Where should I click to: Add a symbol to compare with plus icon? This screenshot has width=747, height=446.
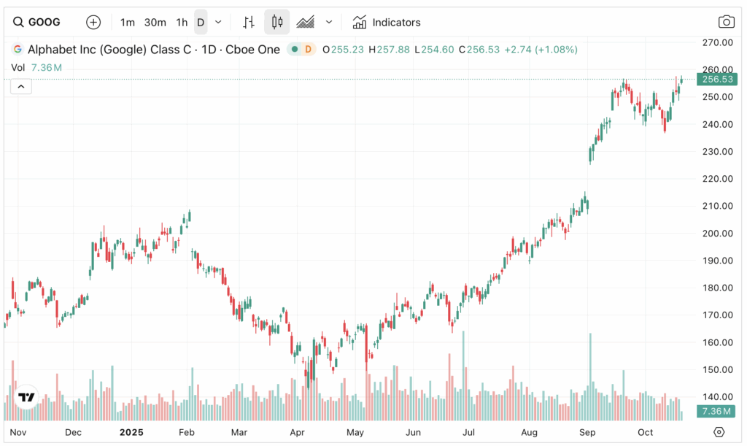coord(93,22)
